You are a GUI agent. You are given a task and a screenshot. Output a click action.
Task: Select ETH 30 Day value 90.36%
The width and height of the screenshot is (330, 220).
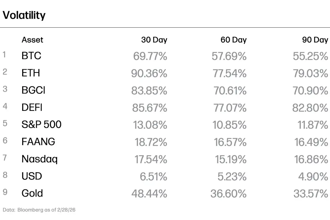coord(149,74)
